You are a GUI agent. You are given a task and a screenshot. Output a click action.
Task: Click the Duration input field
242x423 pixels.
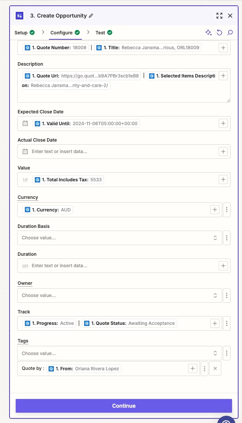(x=124, y=266)
